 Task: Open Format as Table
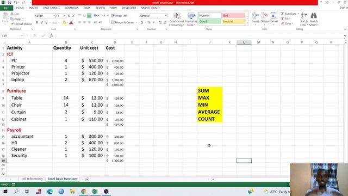pyautogui.click(x=191, y=20)
